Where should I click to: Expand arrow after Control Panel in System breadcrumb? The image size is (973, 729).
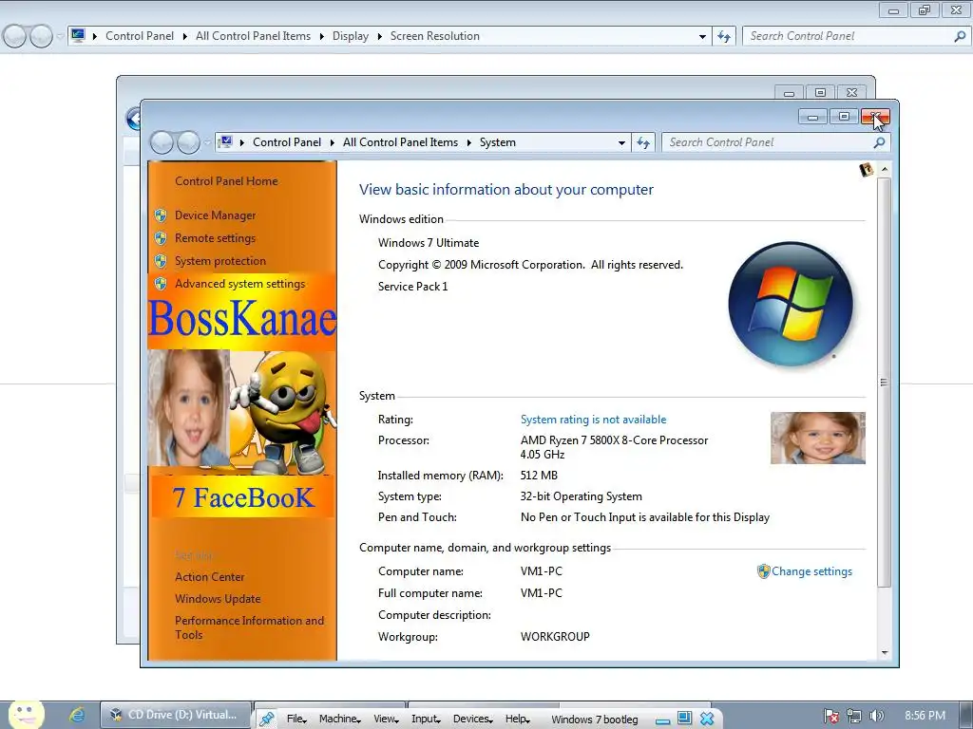[x=332, y=142]
